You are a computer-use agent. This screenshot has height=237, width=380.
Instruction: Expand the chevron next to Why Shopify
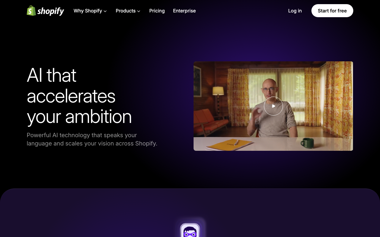pyautogui.click(x=105, y=11)
